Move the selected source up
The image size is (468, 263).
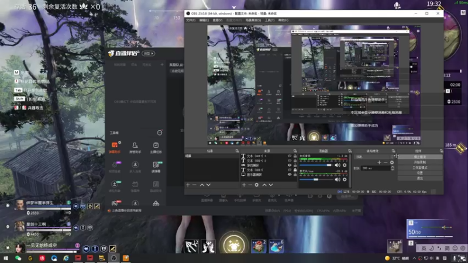click(x=264, y=185)
